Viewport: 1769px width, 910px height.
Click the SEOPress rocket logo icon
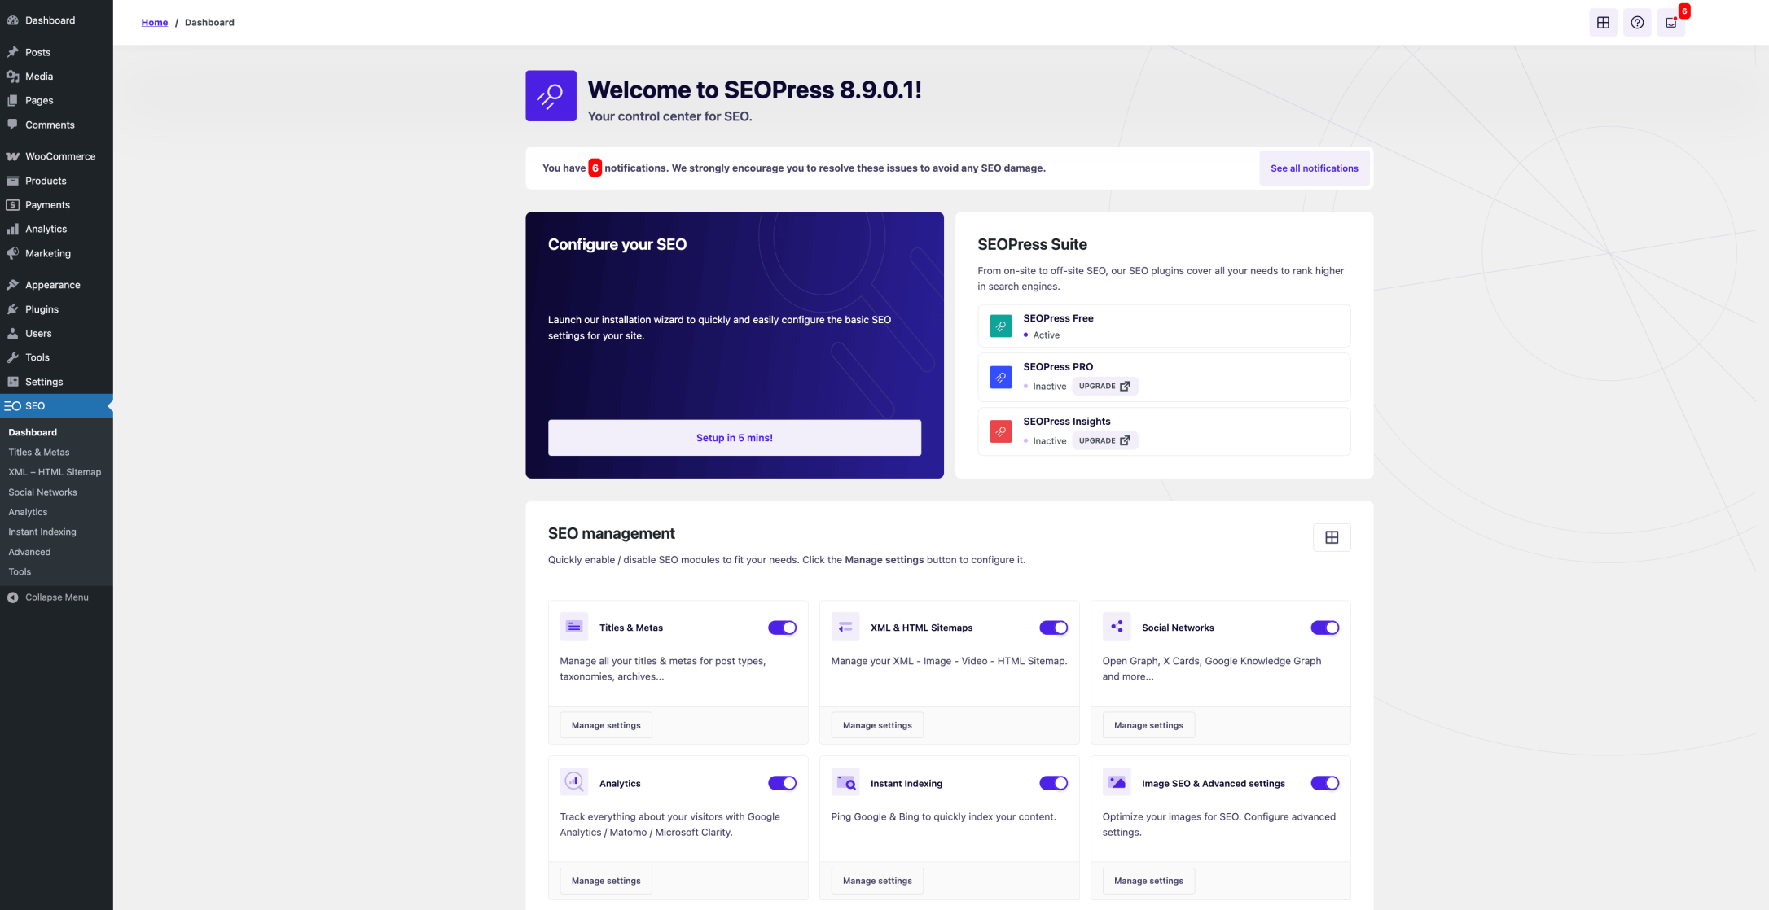click(551, 96)
